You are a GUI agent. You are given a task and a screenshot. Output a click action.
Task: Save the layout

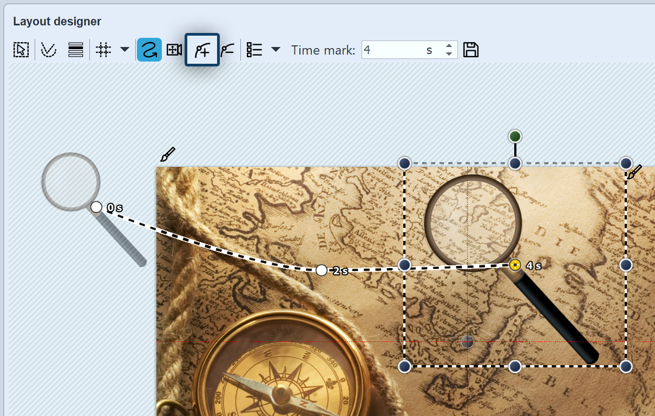pyautogui.click(x=470, y=50)
